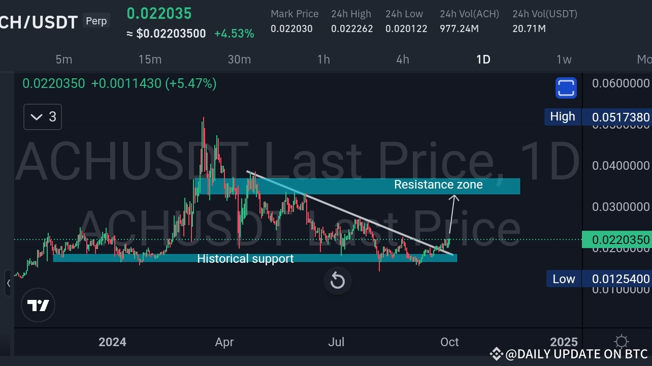Switch to the 15m interval
The height and width of the screenshot is (366, 652).
point(150,59)
